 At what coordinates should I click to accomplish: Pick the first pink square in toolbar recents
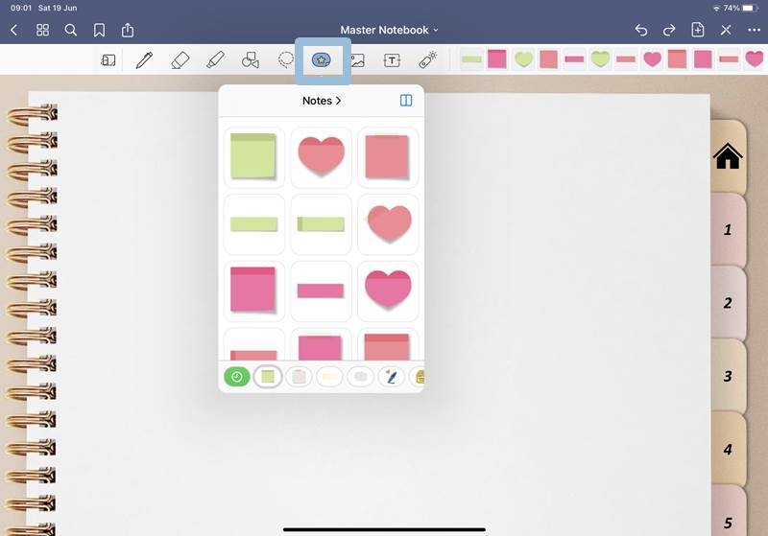tap(497, 59)
